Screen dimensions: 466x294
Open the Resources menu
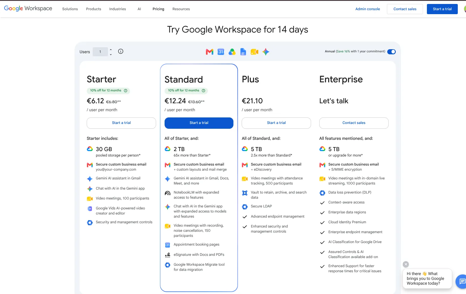[x=181, y=9]
